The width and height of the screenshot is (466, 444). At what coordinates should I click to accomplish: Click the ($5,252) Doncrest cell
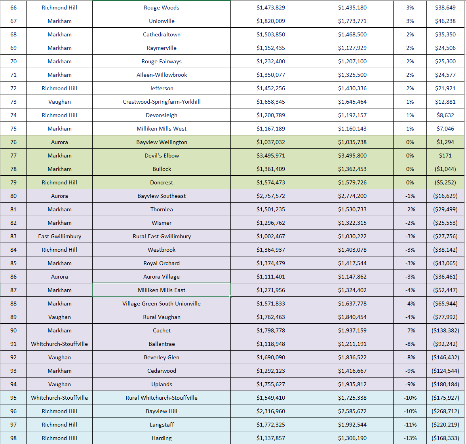tap(445, 182)
